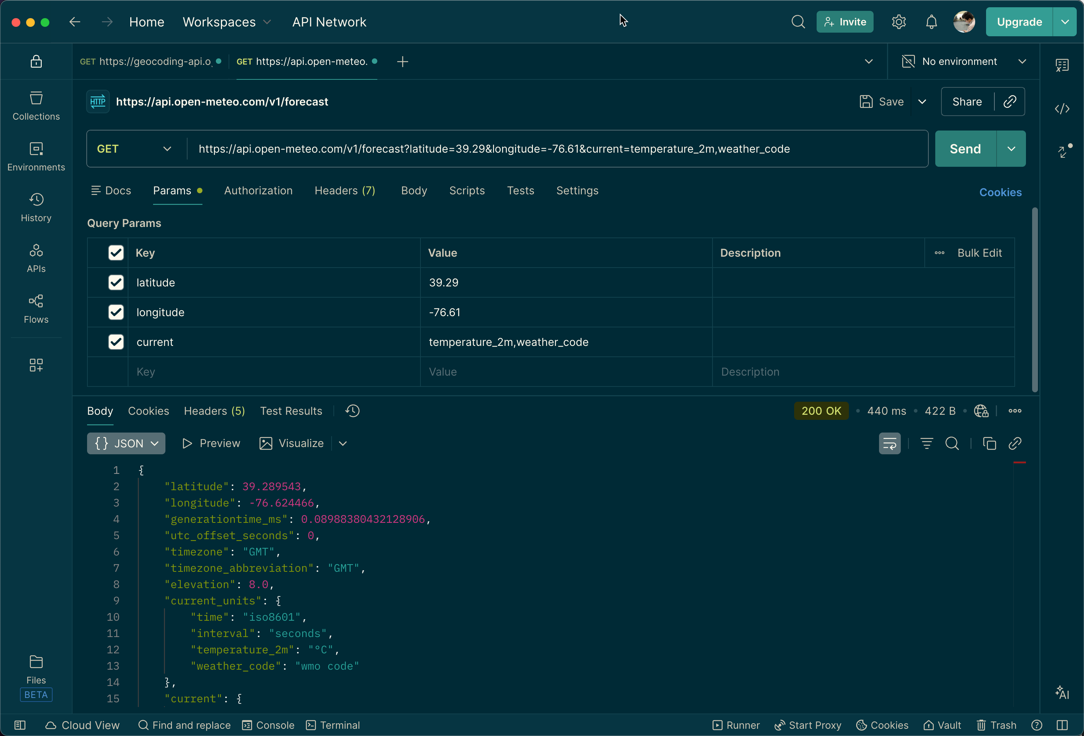1084x736 pixels.
Task: Open the response history clock icon
Action: click(353, 411)
